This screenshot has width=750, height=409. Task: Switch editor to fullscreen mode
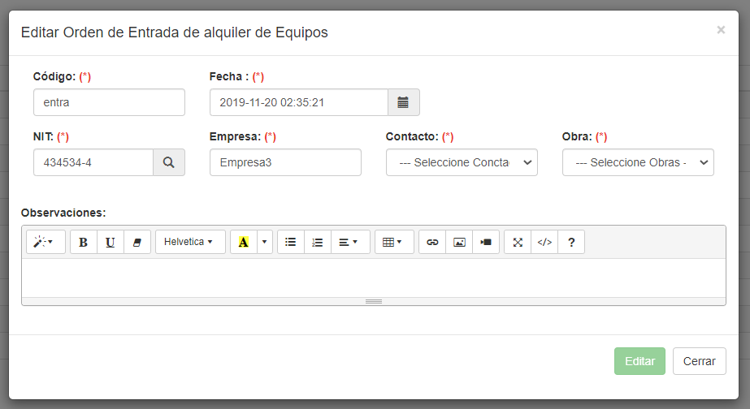coord(518,242)
